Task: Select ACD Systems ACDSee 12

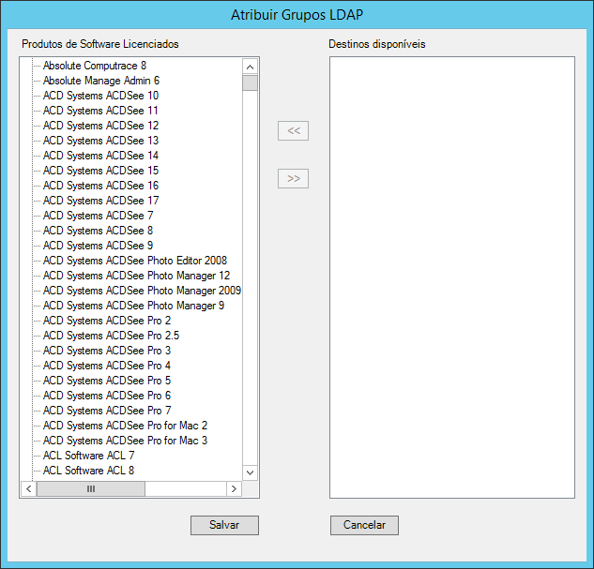Action: click(100, 126)
